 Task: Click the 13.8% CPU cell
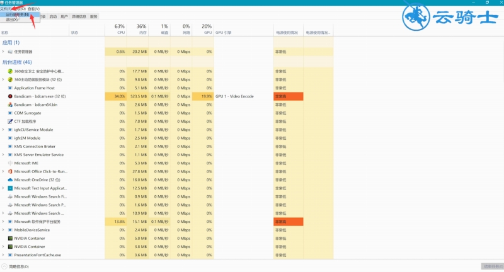[116, 222]
